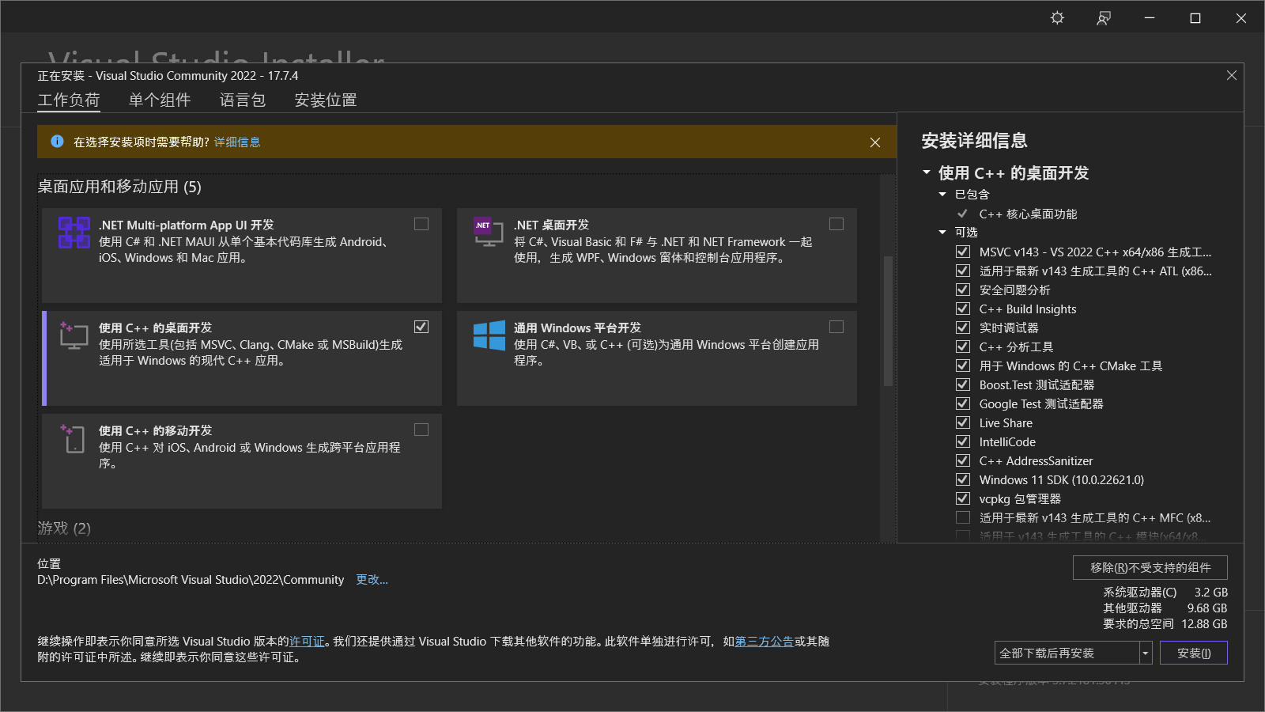Check the .NET Multi-platform App UI workload

point(421,224)
